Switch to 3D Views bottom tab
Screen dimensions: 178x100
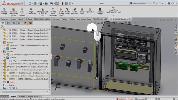click(x=22, y=96)
